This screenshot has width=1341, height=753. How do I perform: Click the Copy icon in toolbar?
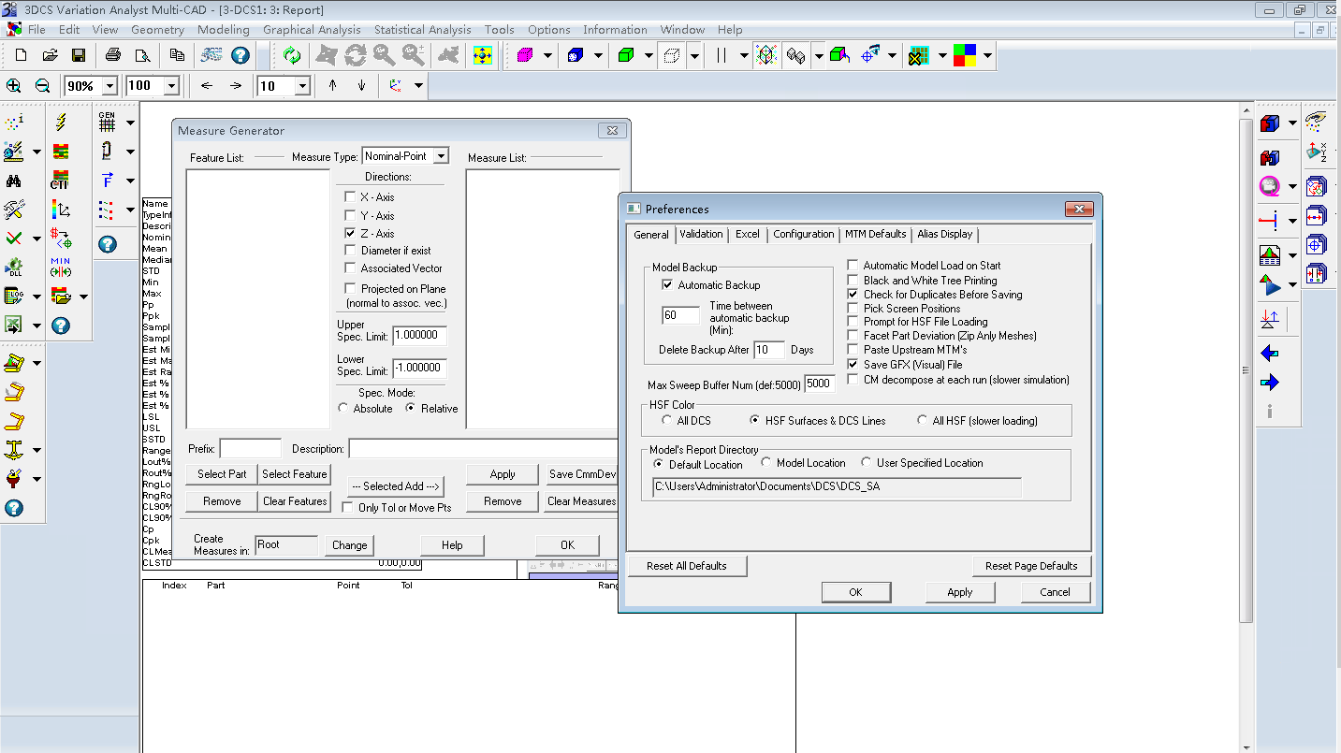pos(176,56)
